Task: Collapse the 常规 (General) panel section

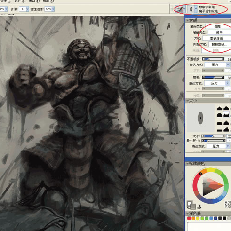Action: tap(188, 20)
